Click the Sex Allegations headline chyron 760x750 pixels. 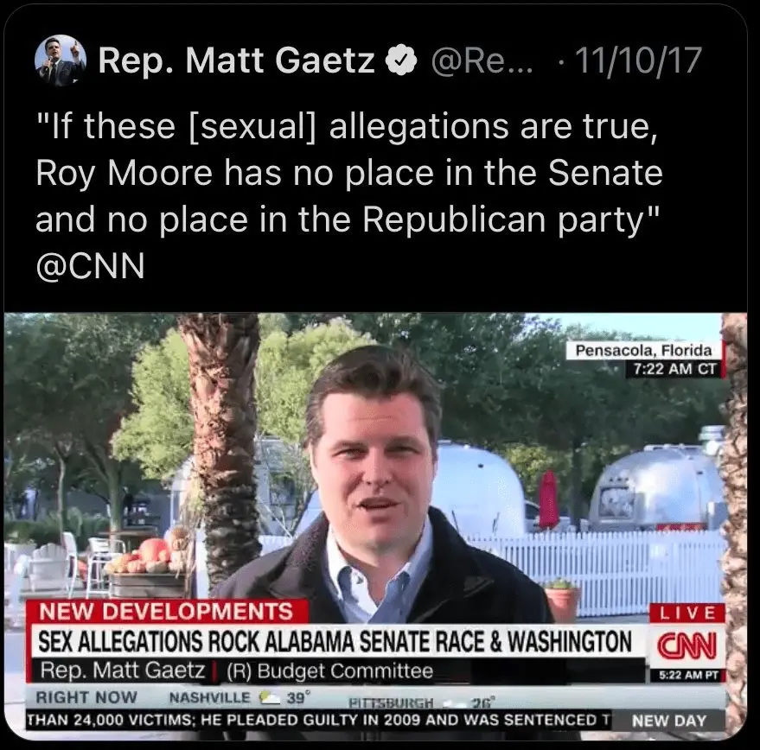335,641
